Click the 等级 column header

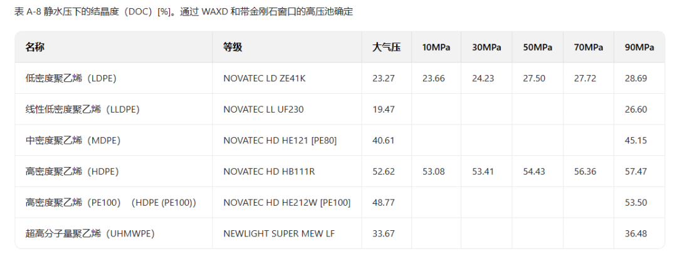(x=233, y=48)
